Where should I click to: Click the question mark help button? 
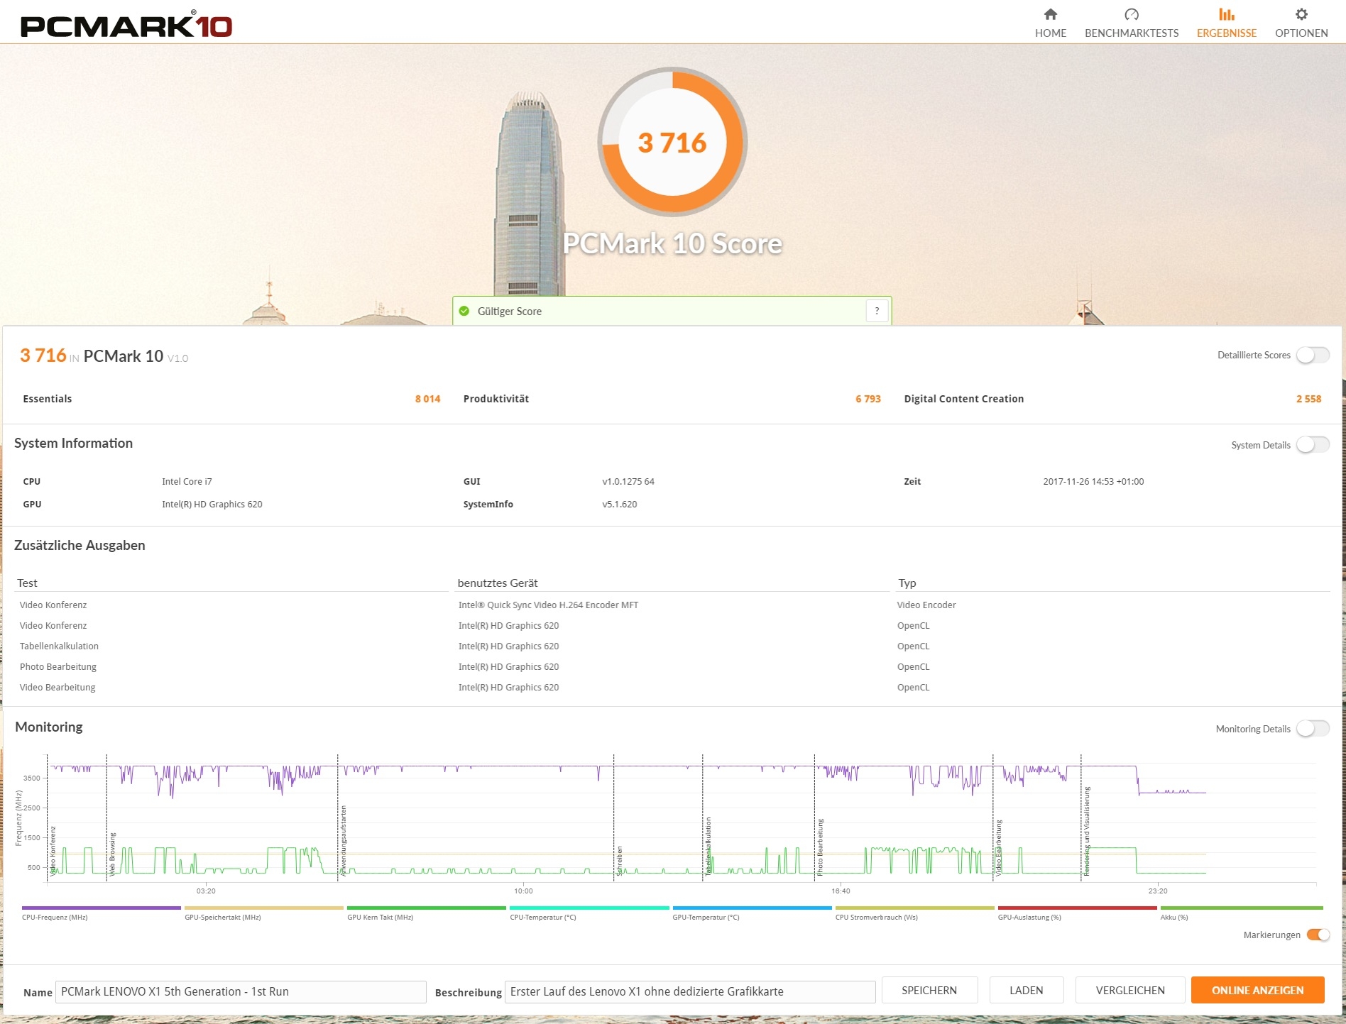point(877,311)
